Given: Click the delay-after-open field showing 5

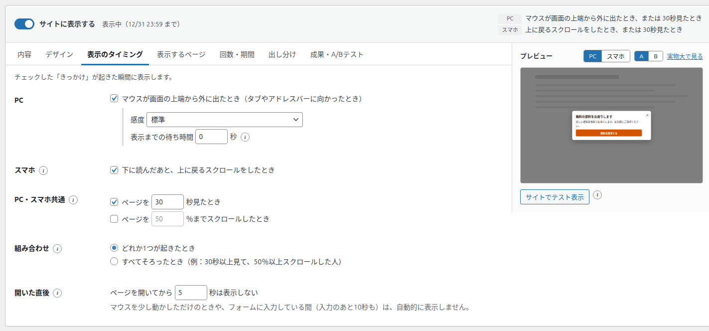Looking at the screenshot, I should click(191, 293).
